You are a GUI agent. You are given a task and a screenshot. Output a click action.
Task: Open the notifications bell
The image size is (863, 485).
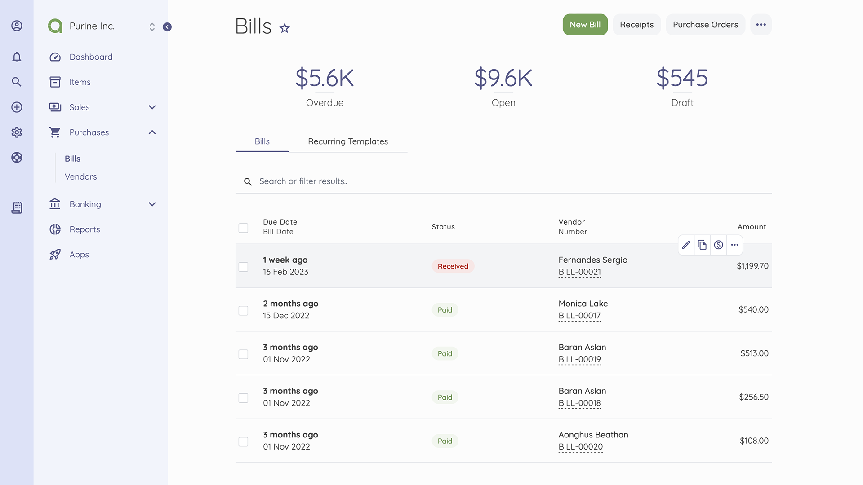17,57
